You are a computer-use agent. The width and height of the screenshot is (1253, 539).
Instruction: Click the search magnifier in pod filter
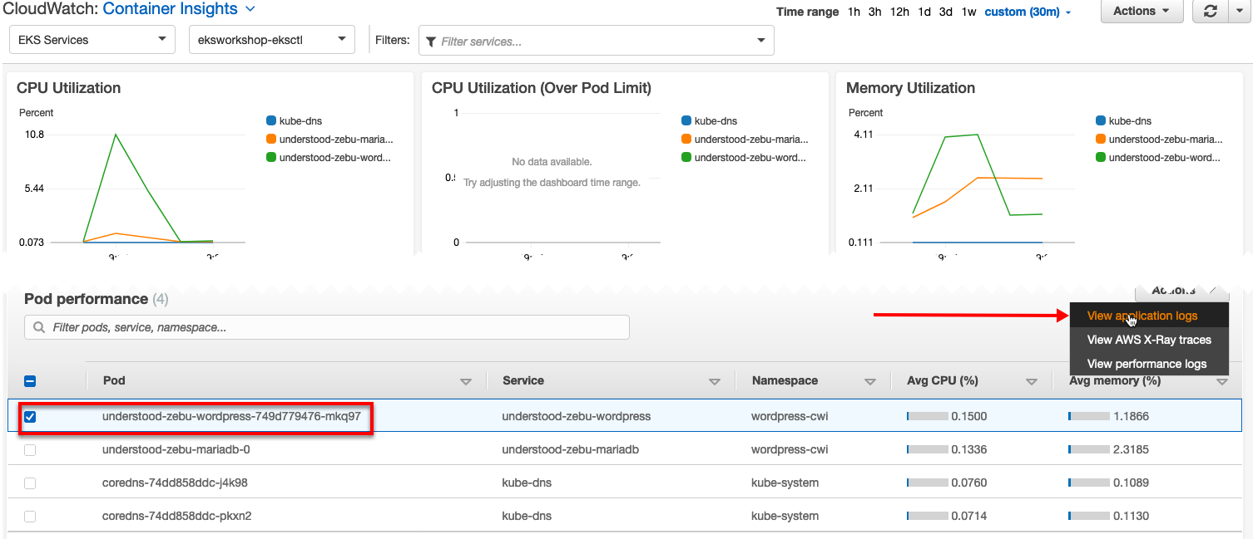coord(39,328)
